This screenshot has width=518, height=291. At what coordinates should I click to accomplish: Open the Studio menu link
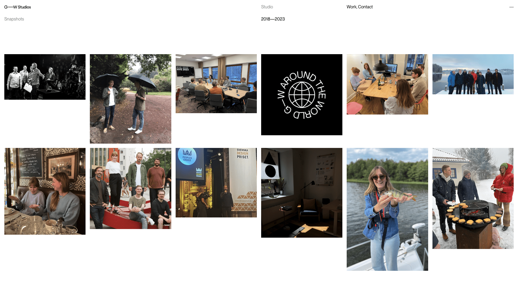(267, 7)
